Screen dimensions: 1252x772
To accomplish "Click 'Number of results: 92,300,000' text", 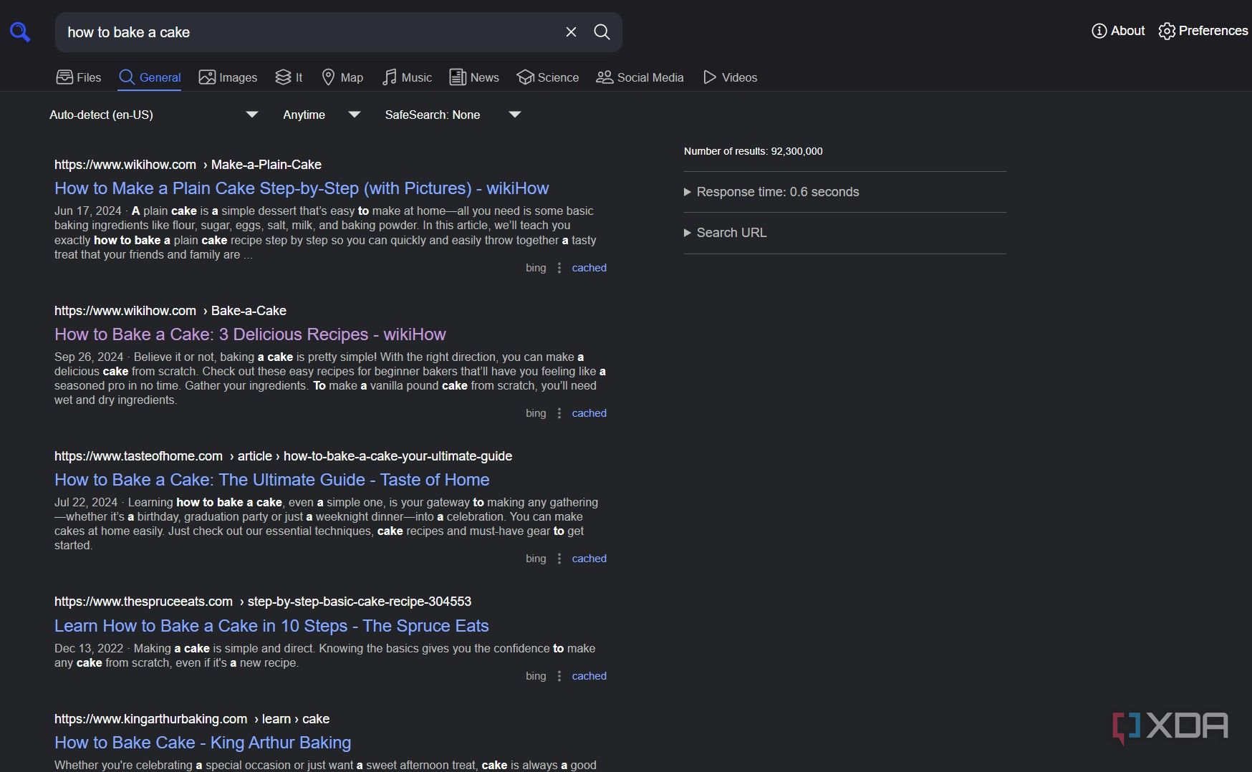I will (753, 151).
